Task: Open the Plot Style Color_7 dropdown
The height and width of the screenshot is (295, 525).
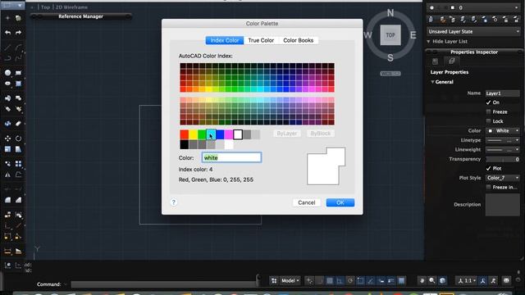Action: coord(503,178)
